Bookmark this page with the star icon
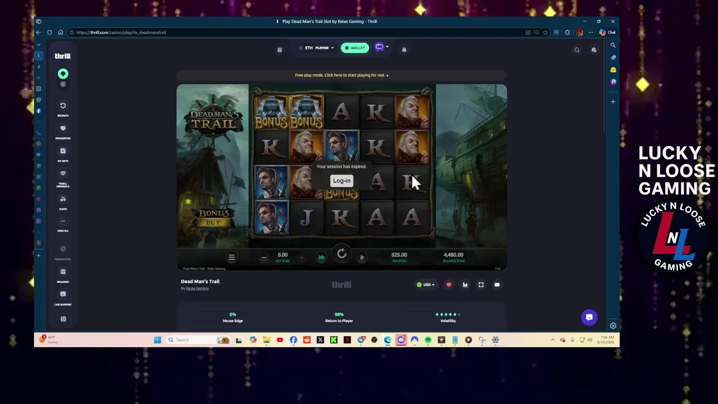The image size is (718, 404). click(545, 33)
